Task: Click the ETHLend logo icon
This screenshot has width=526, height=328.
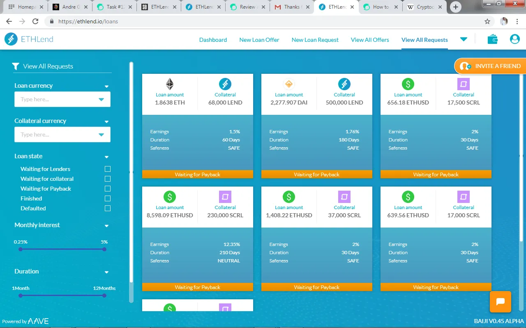Action: pos(11,39)
